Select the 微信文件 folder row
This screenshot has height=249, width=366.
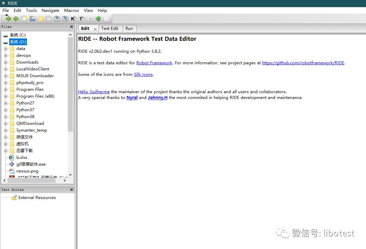25,137
